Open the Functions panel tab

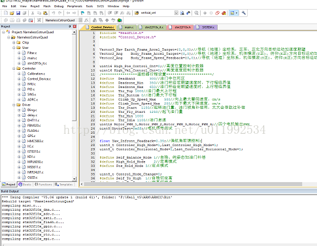43,185
